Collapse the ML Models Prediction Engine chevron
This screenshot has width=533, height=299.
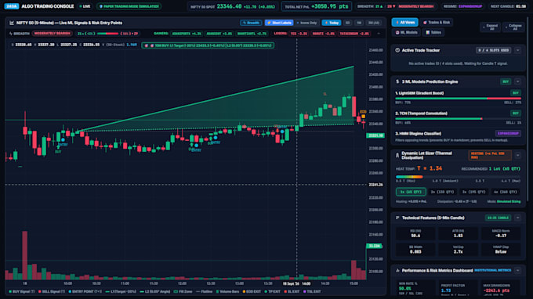point(517,81)
